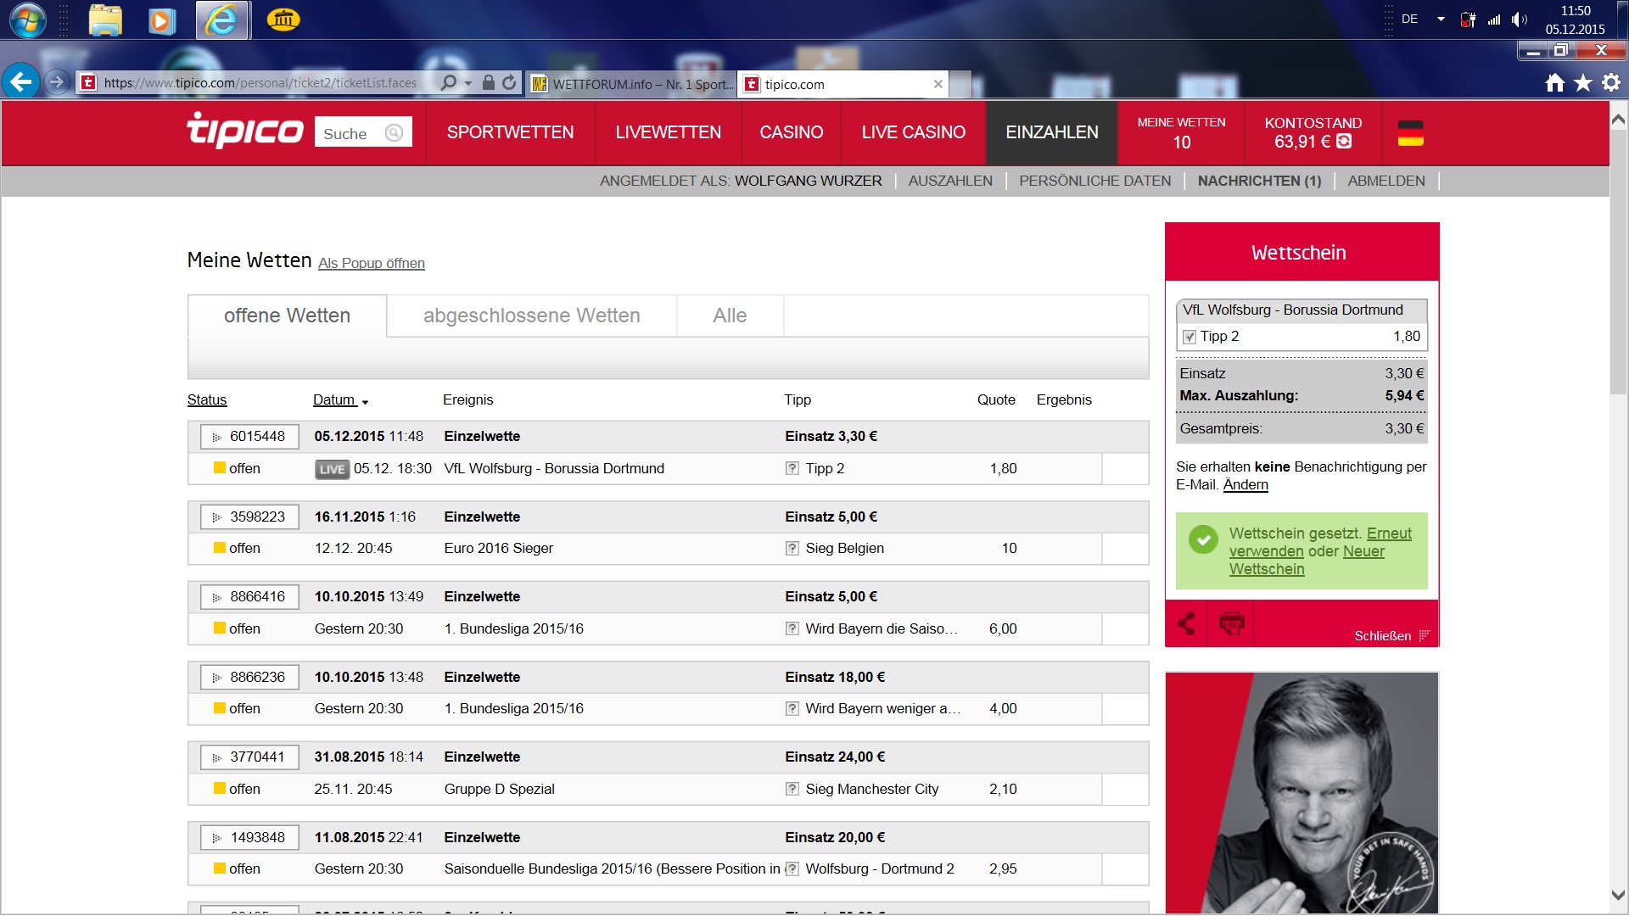Screen dimensions: 1629x916
Task: Click the help icon beside Sieg Manchester City
Action: pos(792,789)
